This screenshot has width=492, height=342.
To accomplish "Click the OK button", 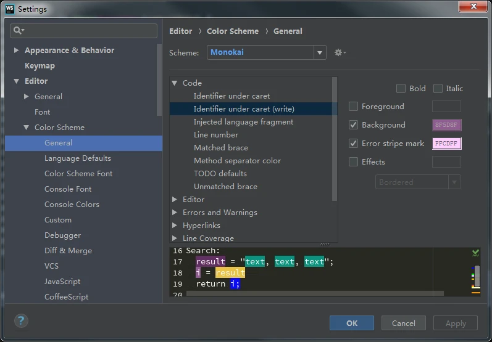I will [351, 323].
